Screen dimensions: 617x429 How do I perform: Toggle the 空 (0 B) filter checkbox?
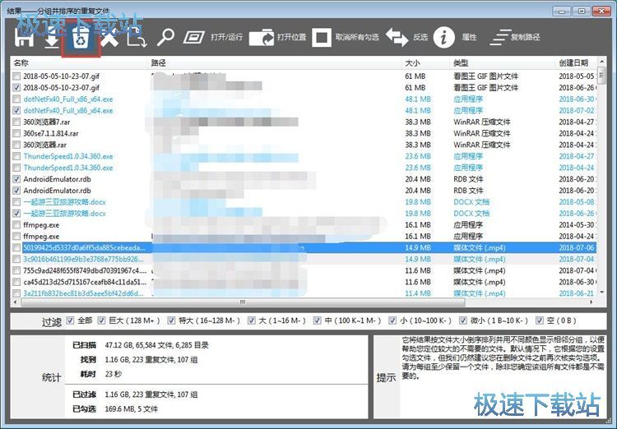click(x=540, y=321)
